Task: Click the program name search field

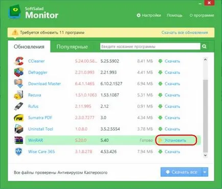Action: coord(150,46)
